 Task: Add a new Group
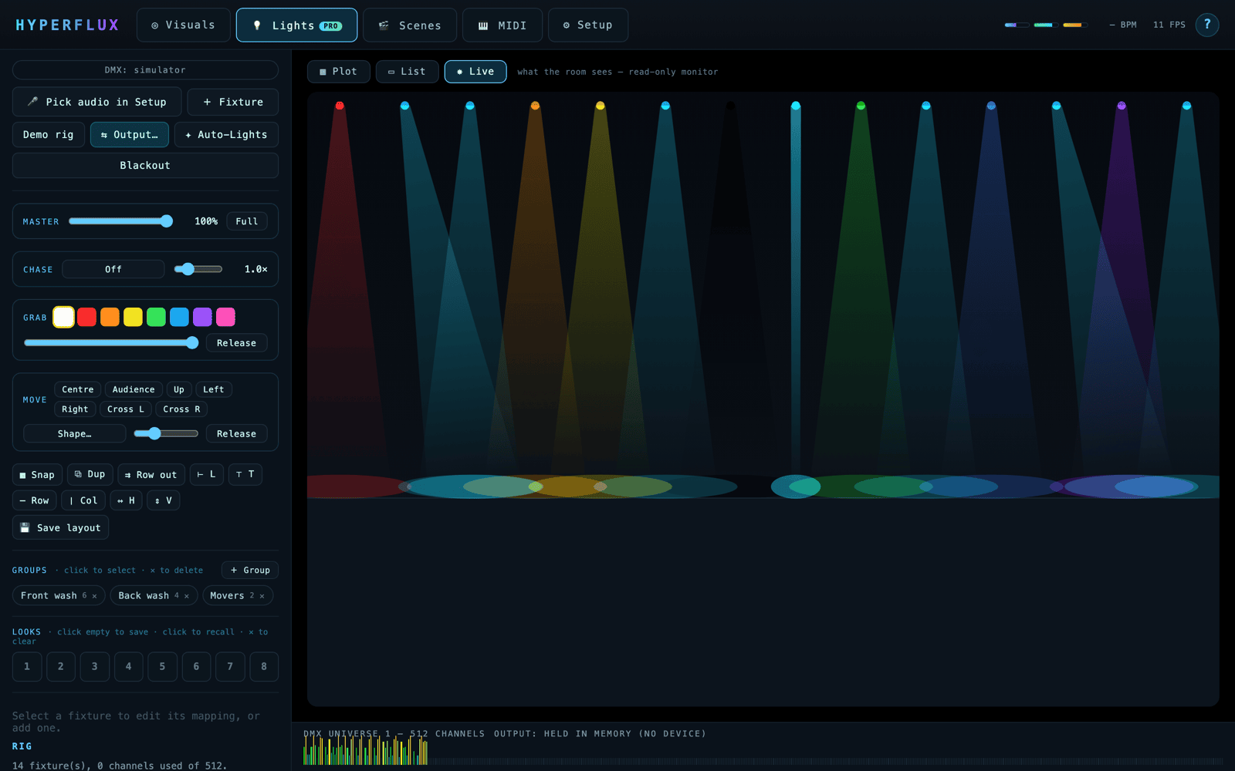[x=250, y=570]
